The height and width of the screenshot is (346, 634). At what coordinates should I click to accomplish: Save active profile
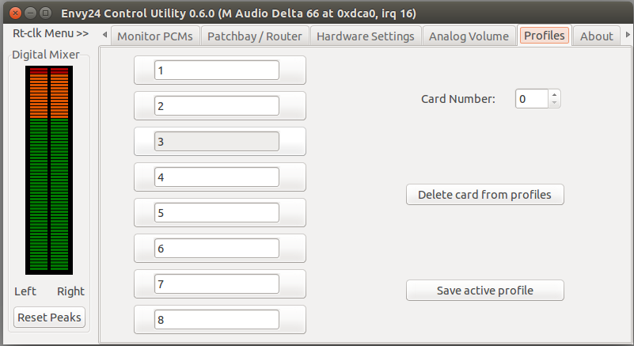click(484, 290)
